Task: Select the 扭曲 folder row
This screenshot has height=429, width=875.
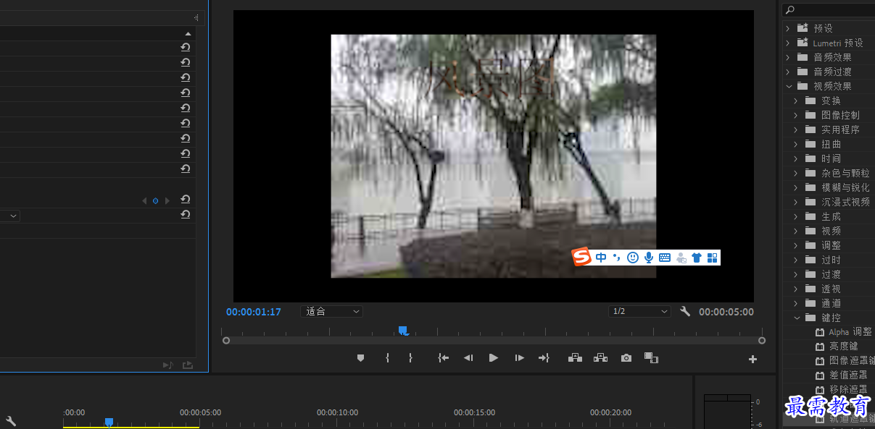Action: 829,144
